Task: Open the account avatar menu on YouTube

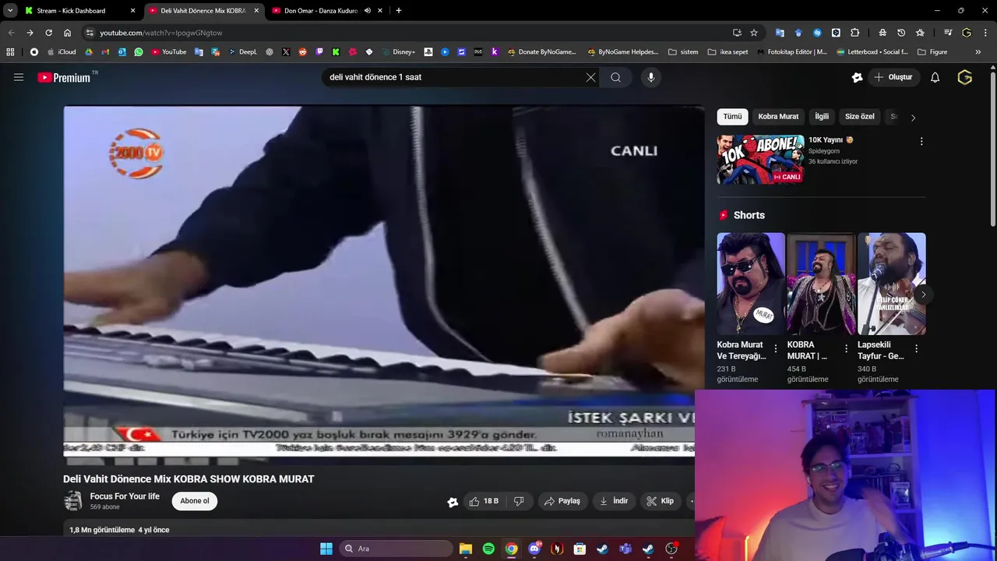Action: pos(964,77)
